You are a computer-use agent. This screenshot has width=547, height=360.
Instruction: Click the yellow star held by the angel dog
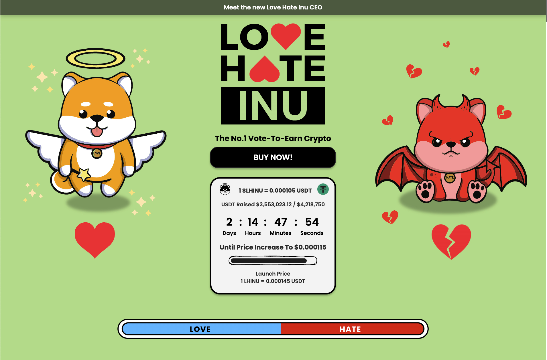(x=84, y=174)
